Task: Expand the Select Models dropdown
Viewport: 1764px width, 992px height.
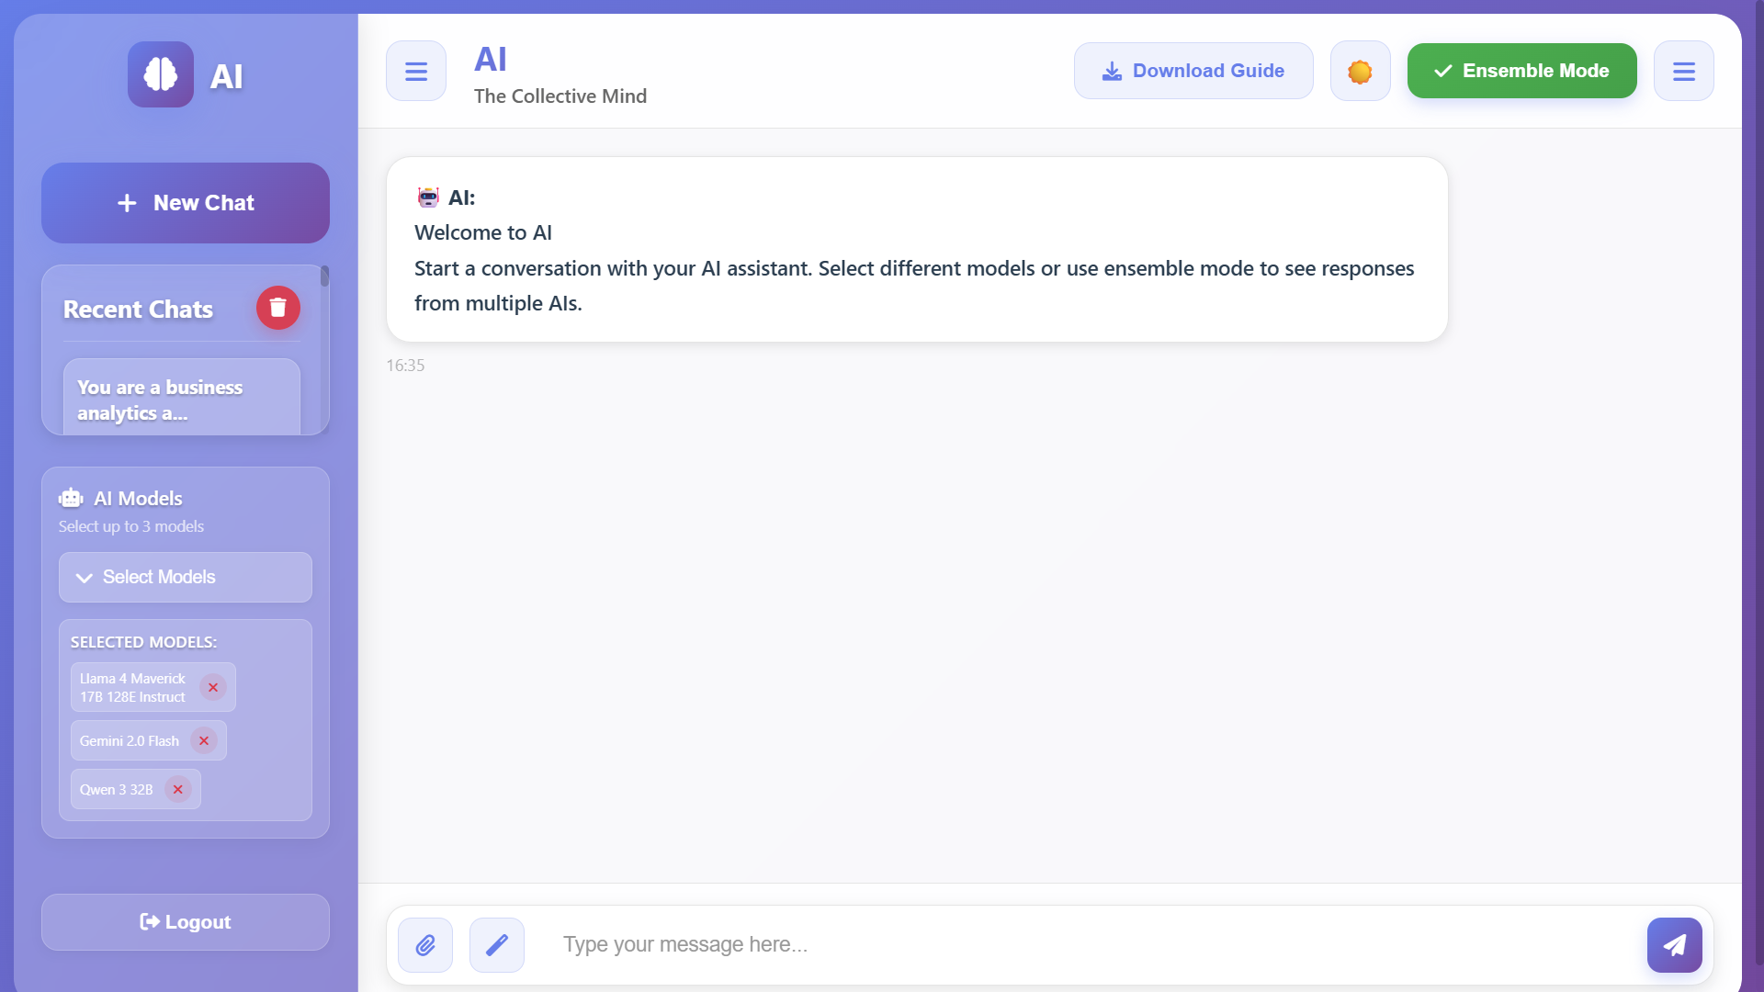Action: (x=186, y=577)
